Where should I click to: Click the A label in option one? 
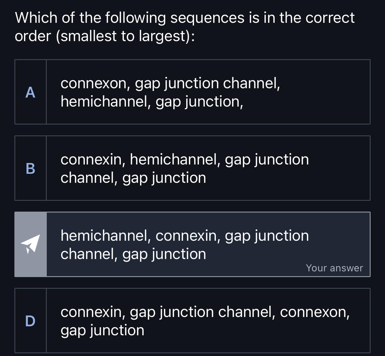point(30,92)
